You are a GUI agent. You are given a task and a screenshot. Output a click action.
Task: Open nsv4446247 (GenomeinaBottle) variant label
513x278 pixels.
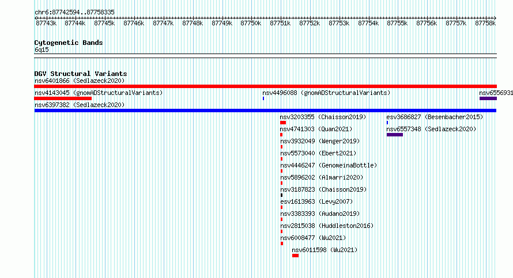coord(329,165)
